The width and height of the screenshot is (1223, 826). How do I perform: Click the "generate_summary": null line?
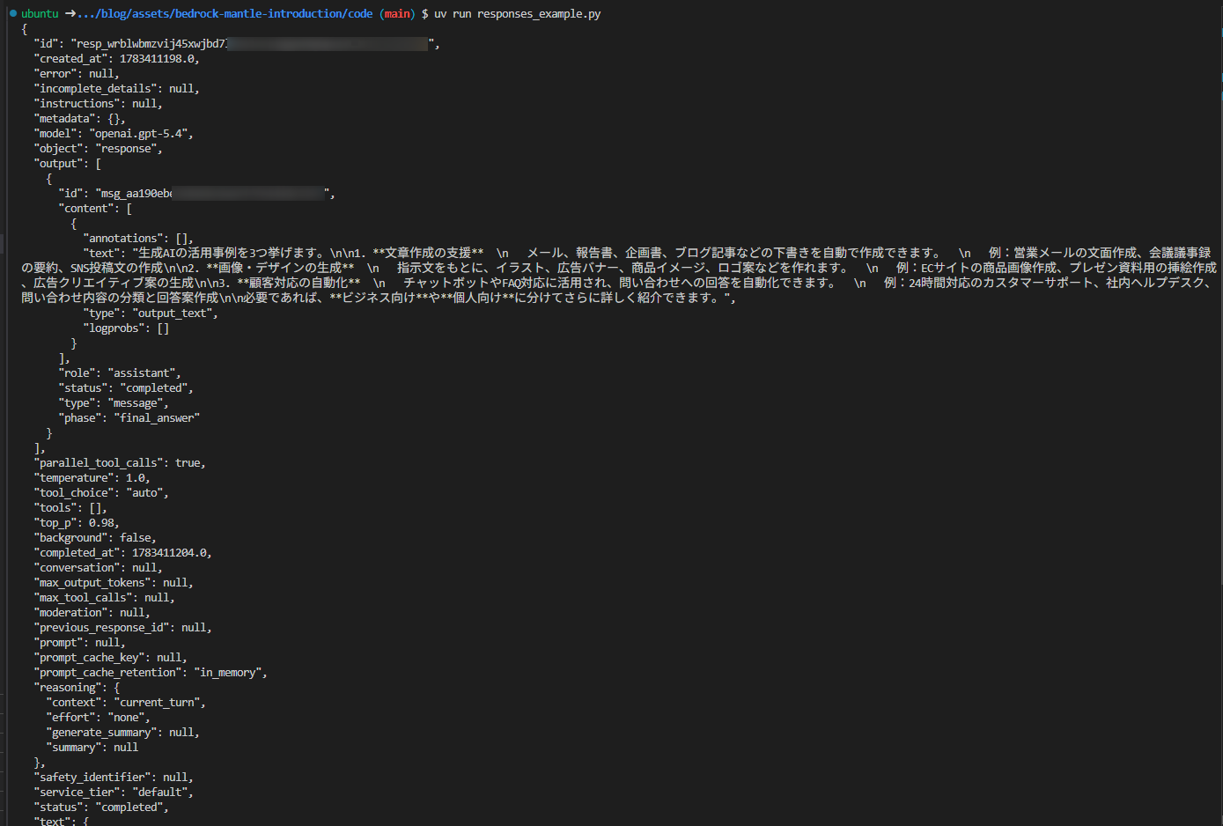[123, 733]
